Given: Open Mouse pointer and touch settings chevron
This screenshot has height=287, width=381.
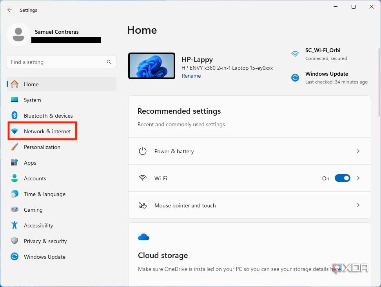Looking at the screenshot, I should tap(358, 205).
